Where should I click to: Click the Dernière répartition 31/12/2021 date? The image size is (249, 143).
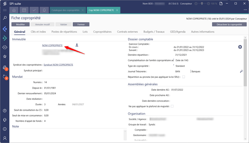[181, 55]
